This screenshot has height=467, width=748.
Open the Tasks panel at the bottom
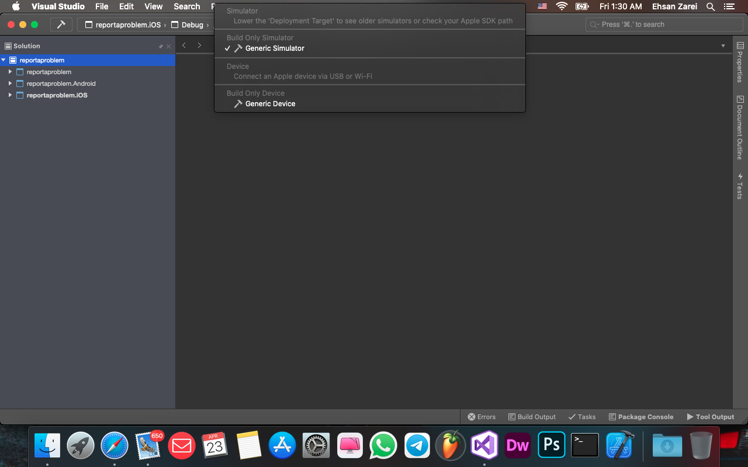[581, 417]
